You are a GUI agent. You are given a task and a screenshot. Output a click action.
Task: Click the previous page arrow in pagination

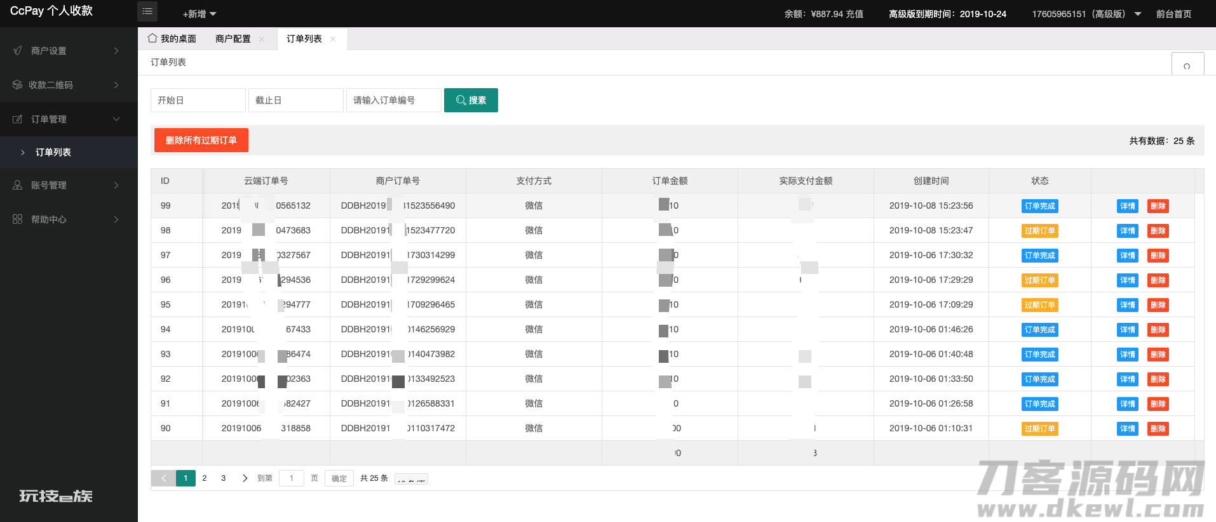[x=164, y=478]
